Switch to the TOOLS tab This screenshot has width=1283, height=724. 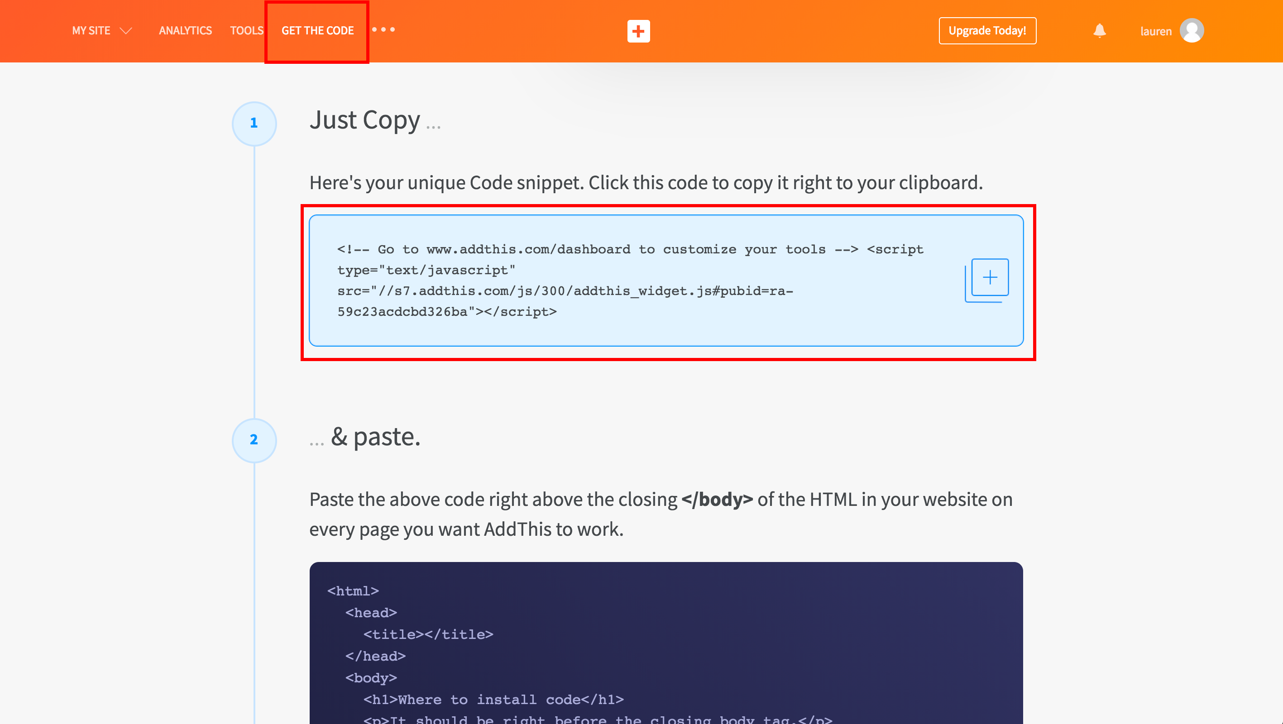coord(247,31)
